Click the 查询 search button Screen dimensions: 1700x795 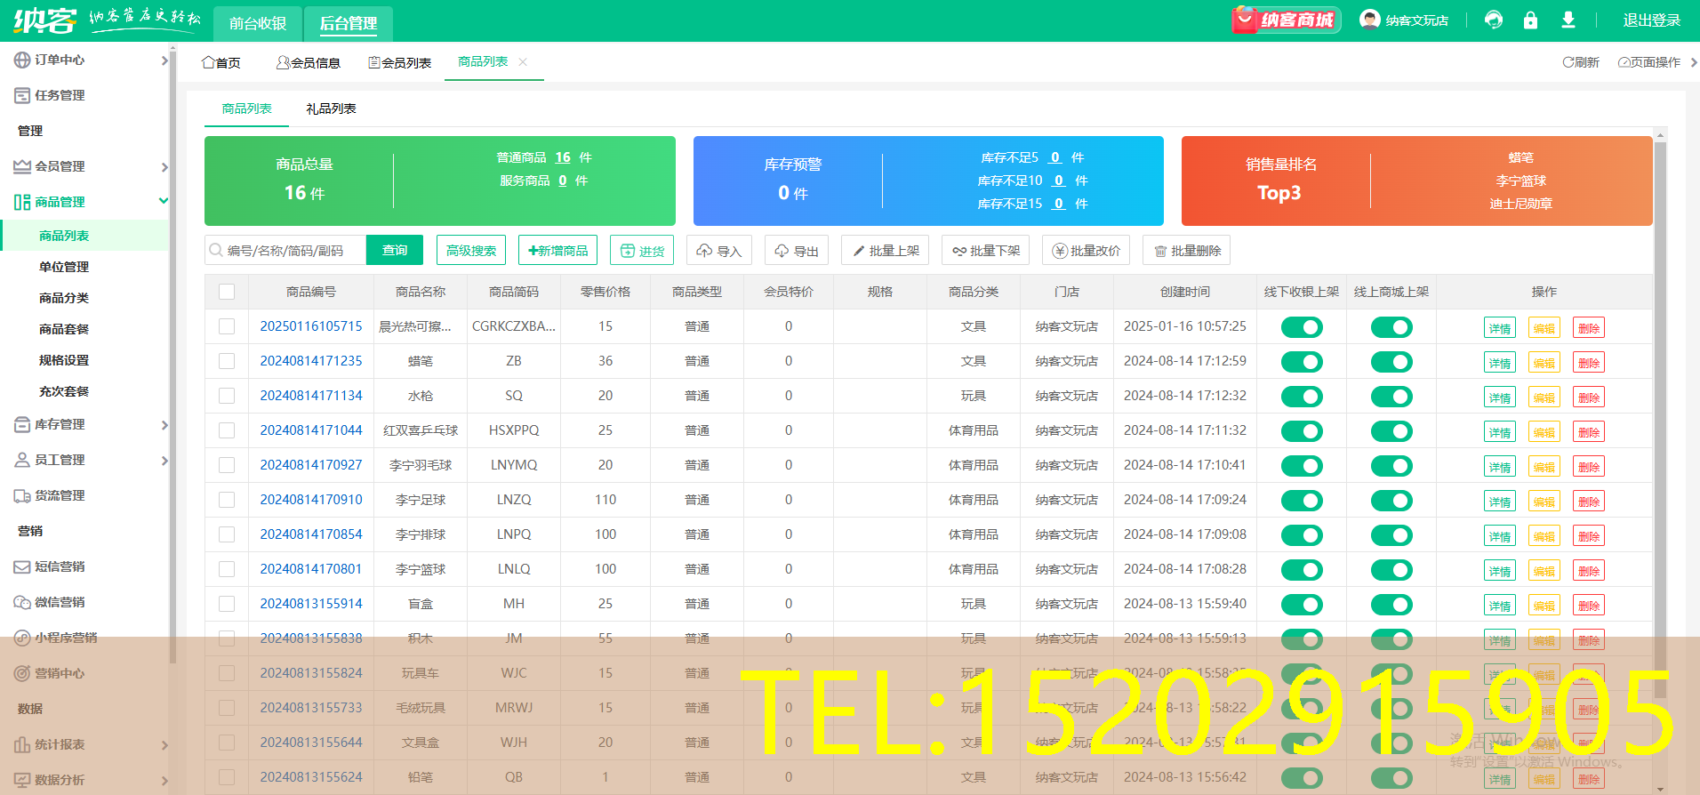click(395, 251)
